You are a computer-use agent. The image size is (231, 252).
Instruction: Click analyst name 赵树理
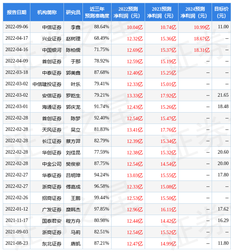click(x=73, y=39)
